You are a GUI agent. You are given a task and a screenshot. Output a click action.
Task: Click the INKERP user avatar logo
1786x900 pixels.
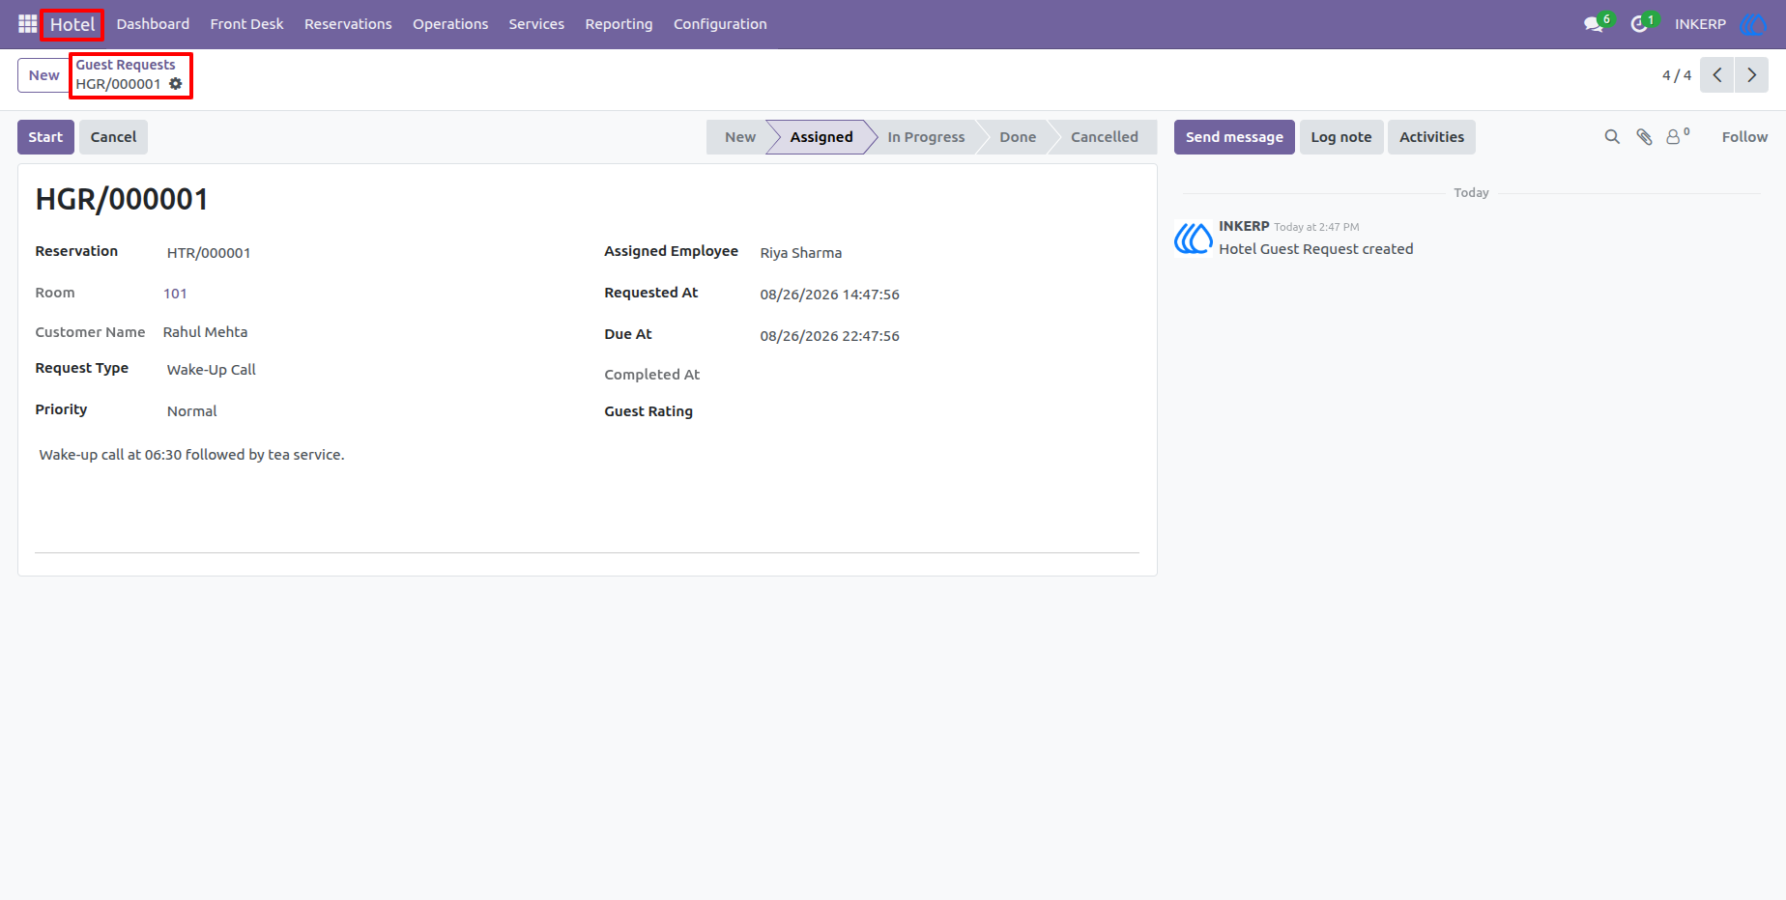tap(1752, 24)
